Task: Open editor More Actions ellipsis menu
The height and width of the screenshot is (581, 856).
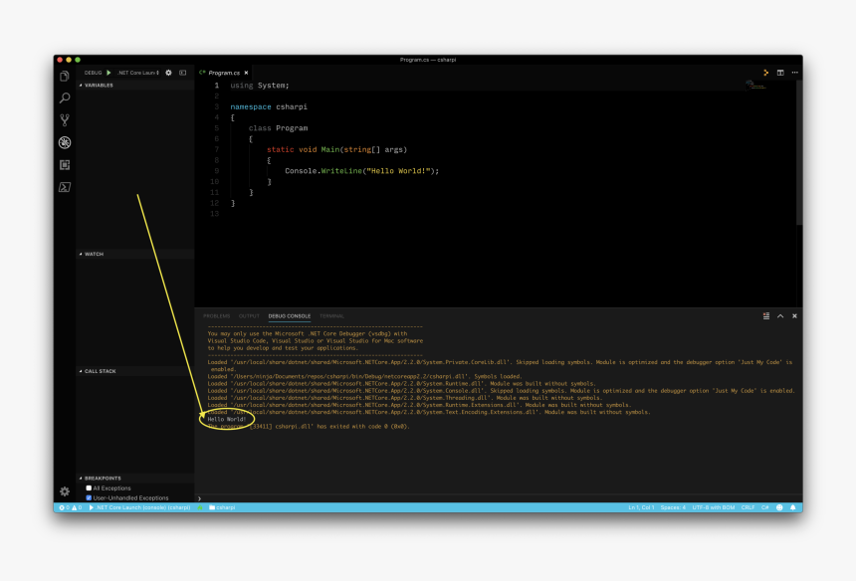Action: [795, 73]
